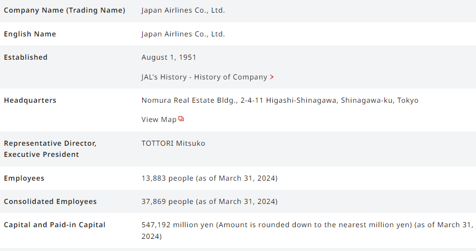Click the English Name row label
Image resolution: width=476 pixels, height=251 pixels.
(x=30, y=34)
